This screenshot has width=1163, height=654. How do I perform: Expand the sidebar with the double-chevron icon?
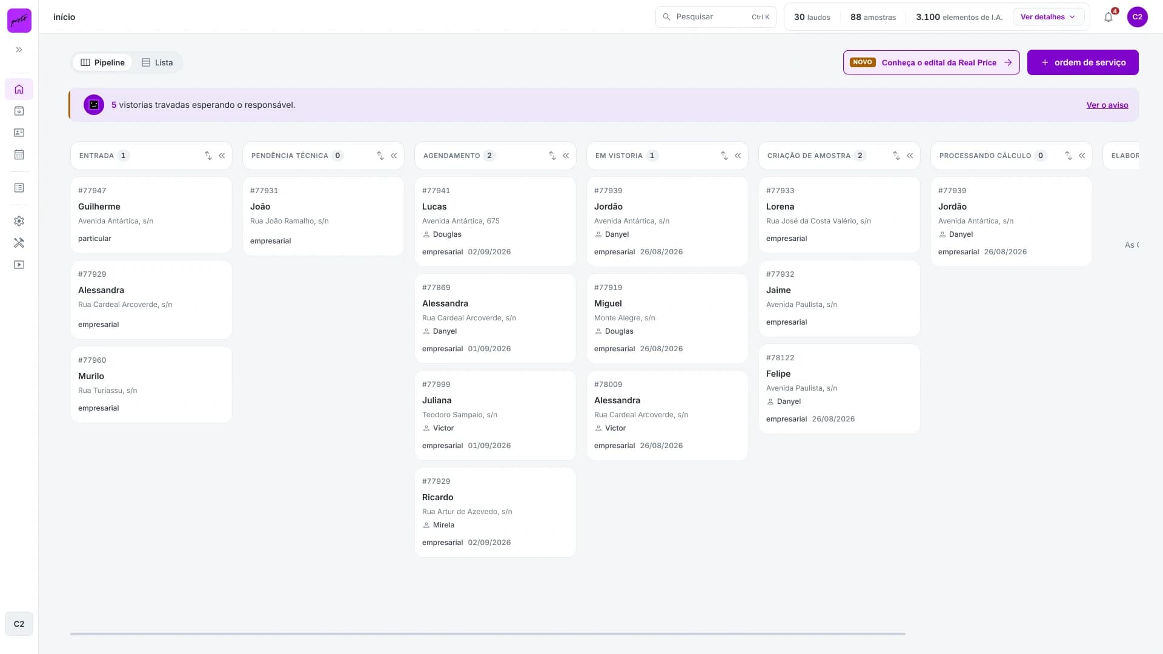[x=19, y=50]
